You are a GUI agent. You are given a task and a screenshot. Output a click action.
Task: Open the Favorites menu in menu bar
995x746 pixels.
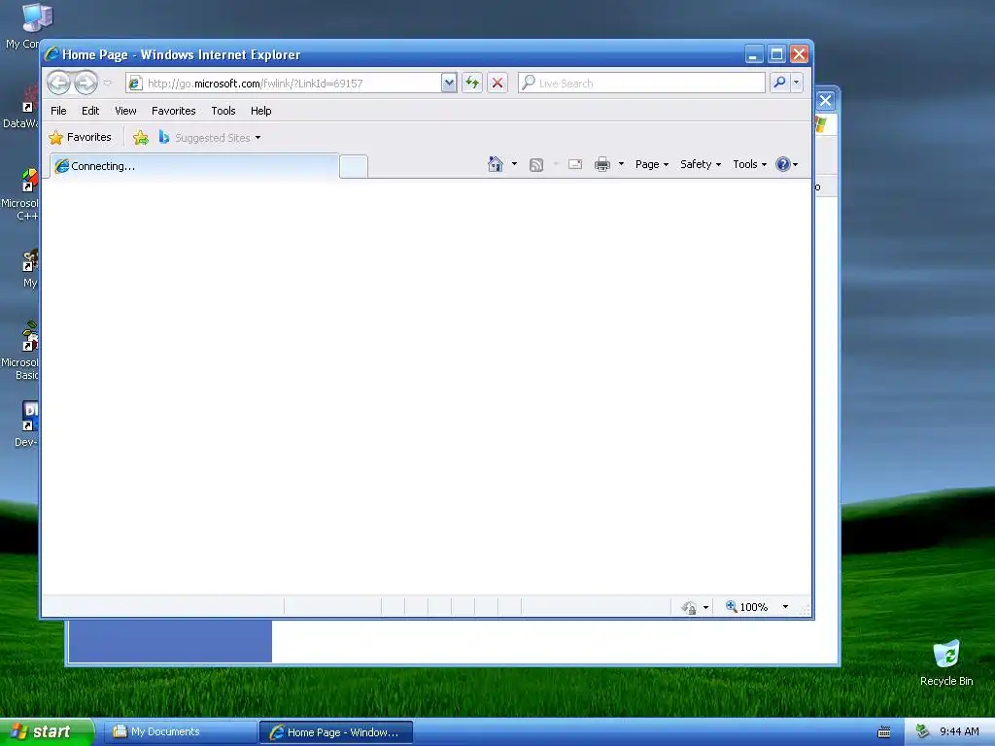tap(173, 111)
